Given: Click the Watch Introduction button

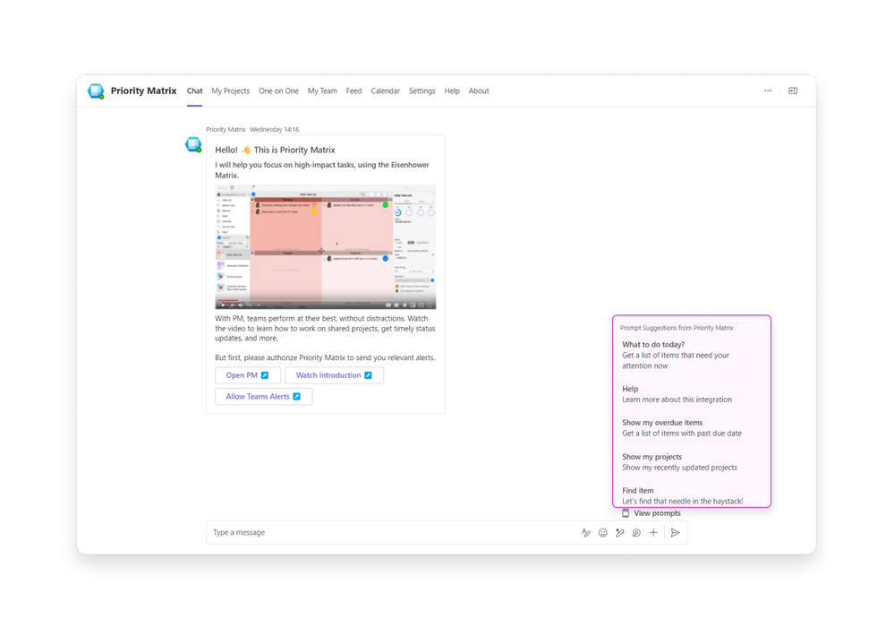Looking at the screenshot, I should pyautogui.click(x=334, y=375).
